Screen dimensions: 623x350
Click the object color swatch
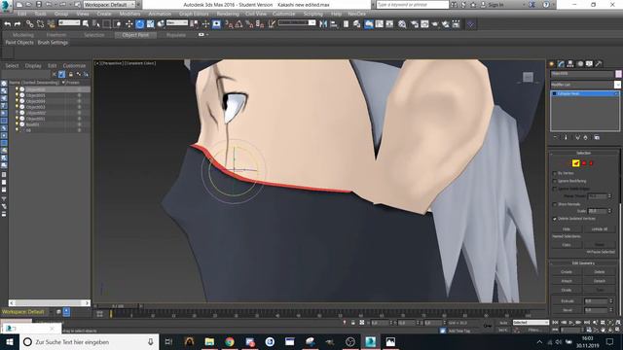pos(618,74)
